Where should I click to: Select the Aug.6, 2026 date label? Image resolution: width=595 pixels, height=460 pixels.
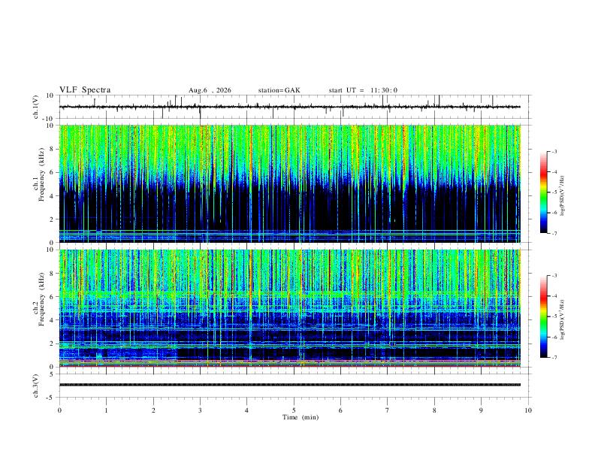pos(210,90)
